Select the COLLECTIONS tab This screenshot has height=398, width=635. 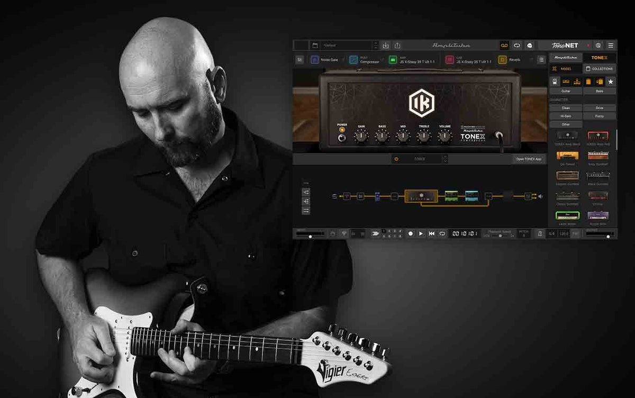[x=600, y=69]
